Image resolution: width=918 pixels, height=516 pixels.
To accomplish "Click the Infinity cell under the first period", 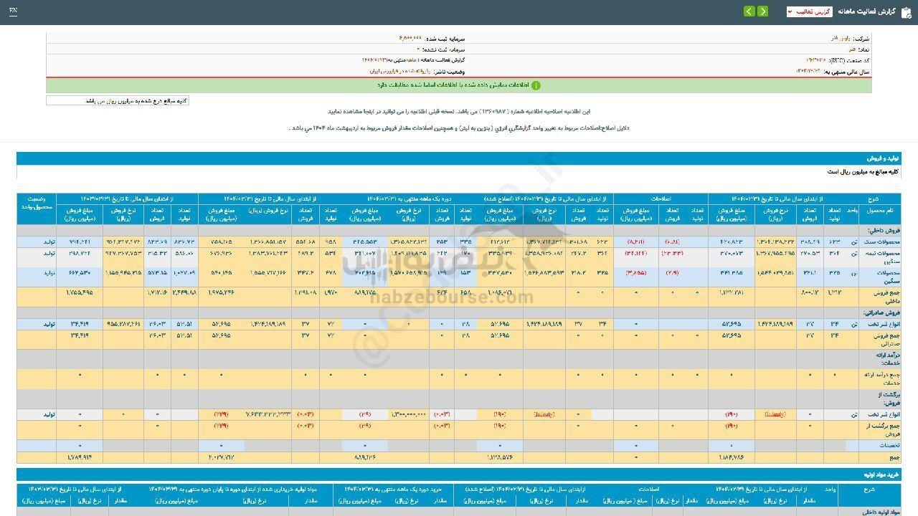I will pyautogui.click(x=774, y=414).
